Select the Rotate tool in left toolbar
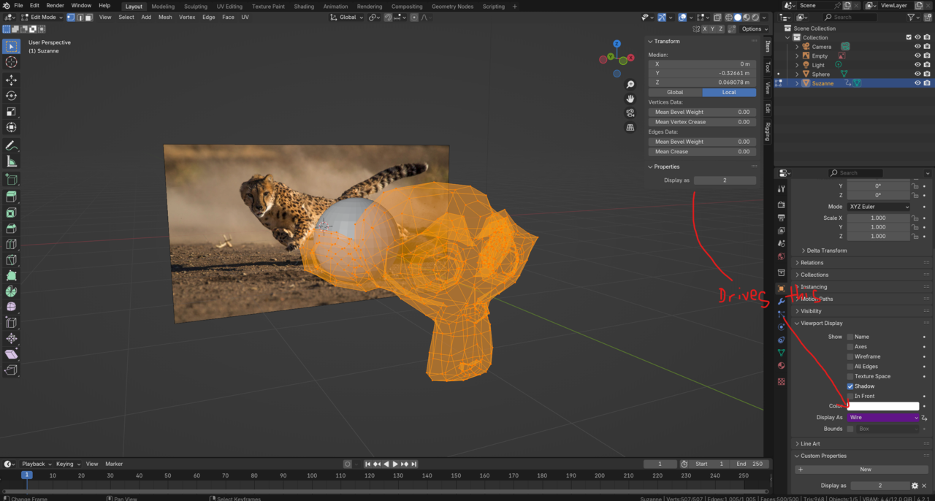This screenshot has height=501, width=935. [11, 96]
